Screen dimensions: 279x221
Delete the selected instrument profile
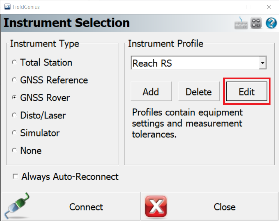point(199,91)
